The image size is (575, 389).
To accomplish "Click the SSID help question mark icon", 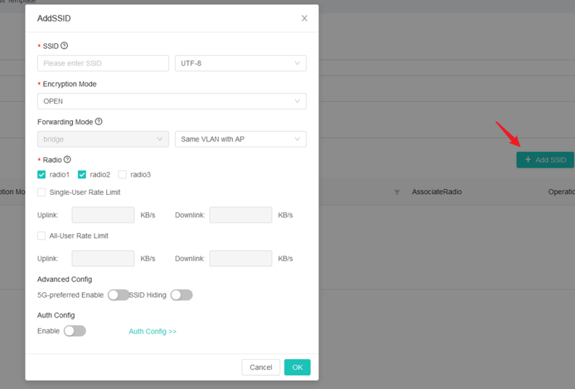I will pyautogui.click(x=65, y=46).
